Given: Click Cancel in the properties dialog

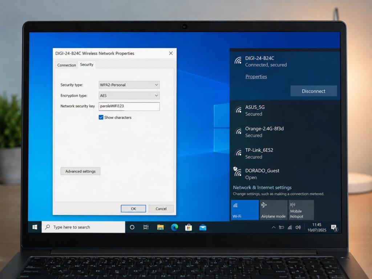Looking at the screenshot, I should [161, 209].
